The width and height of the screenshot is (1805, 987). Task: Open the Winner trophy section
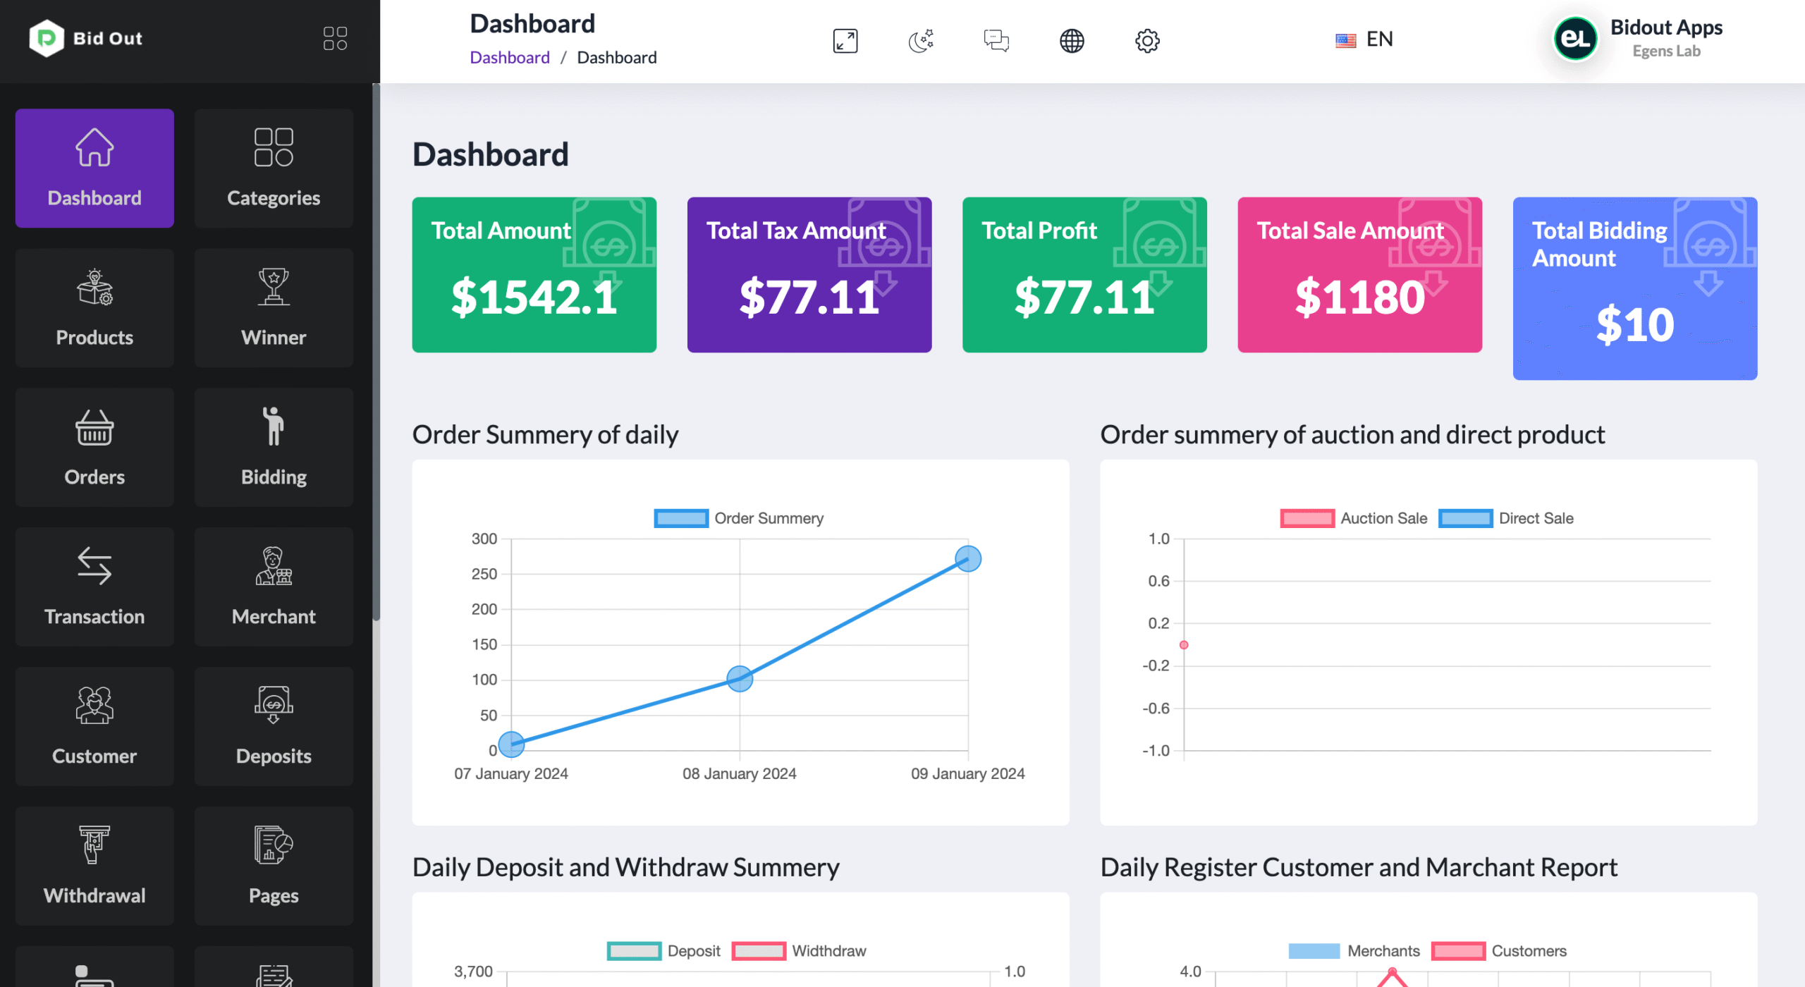[274, 307]
